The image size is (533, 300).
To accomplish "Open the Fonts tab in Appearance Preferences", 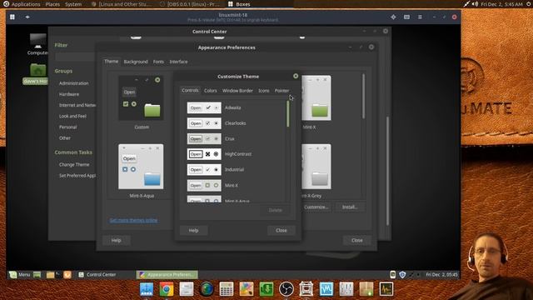I will pos(158,62).
